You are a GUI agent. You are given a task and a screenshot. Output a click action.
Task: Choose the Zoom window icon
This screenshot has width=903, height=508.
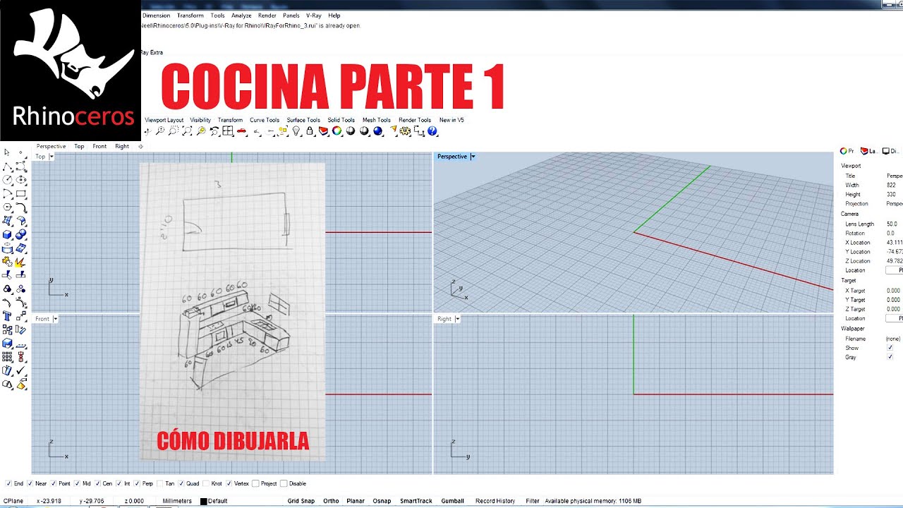pyautogui.click(x=174, y=131)
